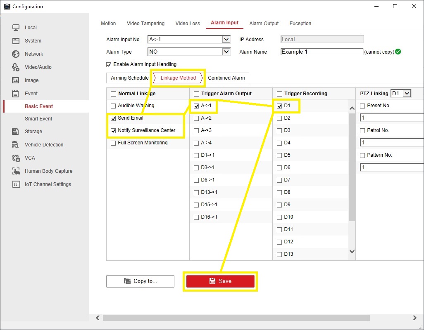
Task: Click the Copy to... button
Action: tap(140, 281)
